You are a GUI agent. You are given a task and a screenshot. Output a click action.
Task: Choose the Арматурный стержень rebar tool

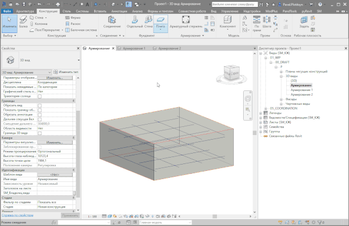[x=186, y=22]
